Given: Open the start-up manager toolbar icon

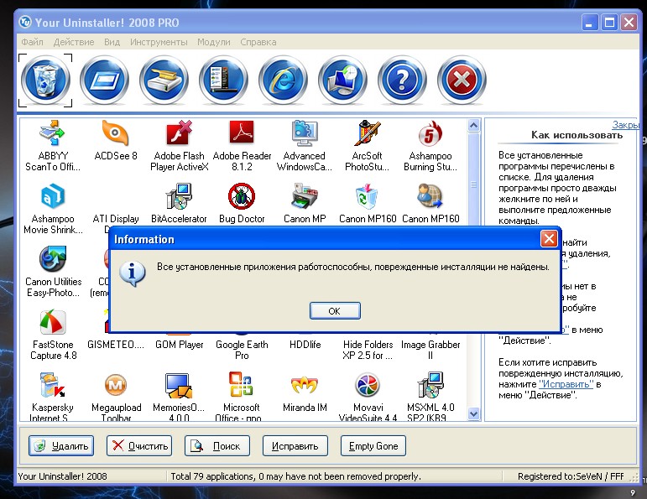Looking at the screenshot, I should tap(223, 80).
